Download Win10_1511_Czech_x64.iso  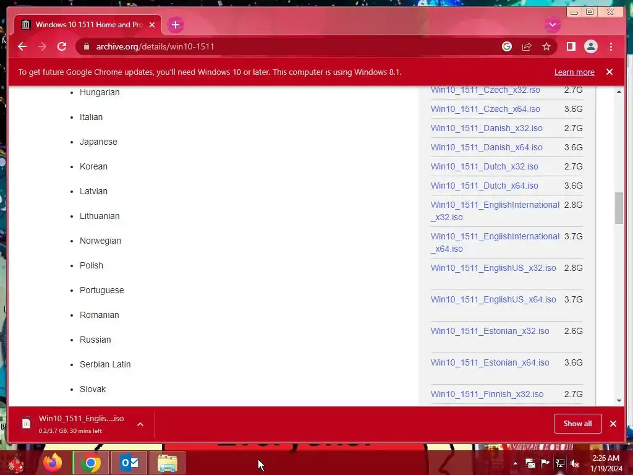(x=485, y=109)
